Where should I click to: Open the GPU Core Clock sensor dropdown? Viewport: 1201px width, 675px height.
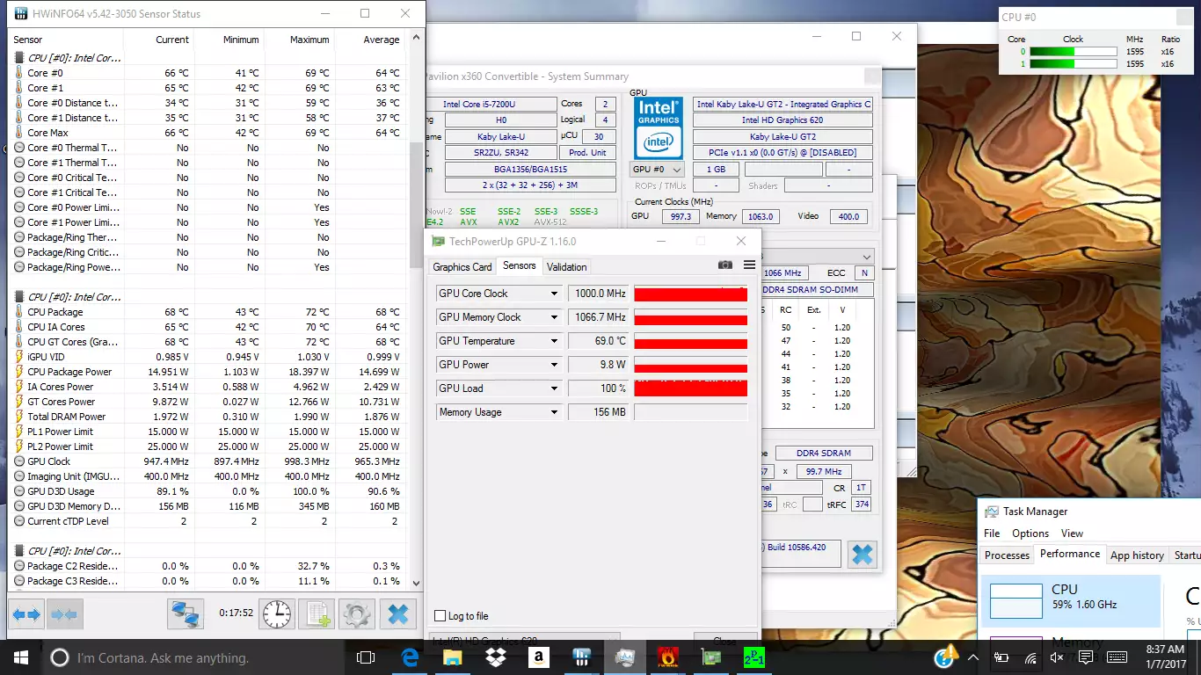pos(554,294)
